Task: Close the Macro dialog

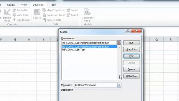Action: [136, 31]
